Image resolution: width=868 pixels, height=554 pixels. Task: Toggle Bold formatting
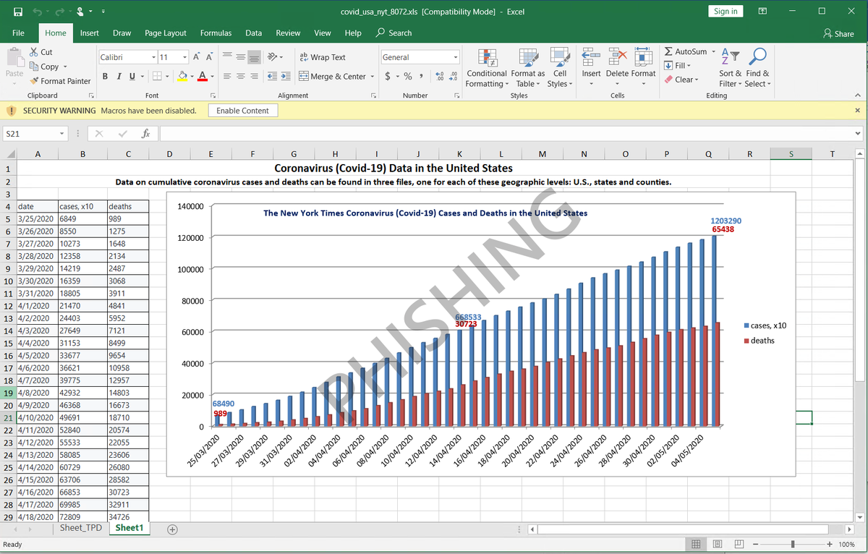click(x=106, y=77)
